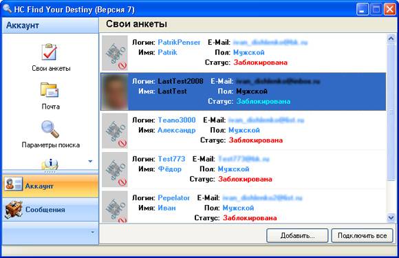
Task: Click the Подключить все button
Action: pyautogui.click(x=362, y=235)
